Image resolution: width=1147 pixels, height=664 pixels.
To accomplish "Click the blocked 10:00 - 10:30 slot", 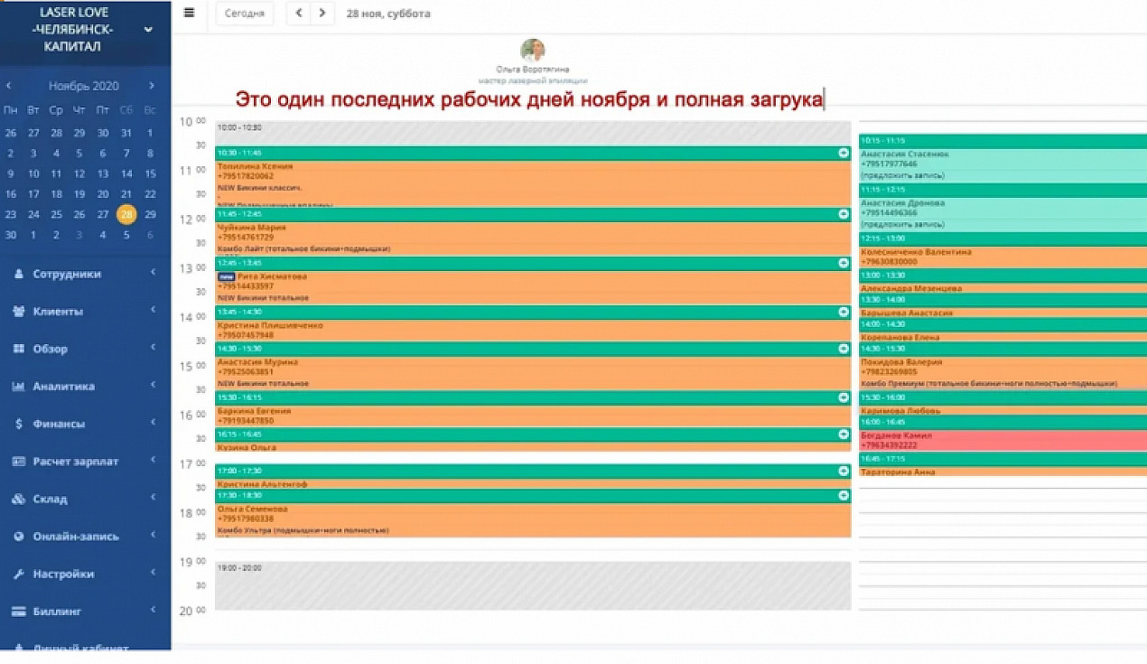I will point(533,134).
